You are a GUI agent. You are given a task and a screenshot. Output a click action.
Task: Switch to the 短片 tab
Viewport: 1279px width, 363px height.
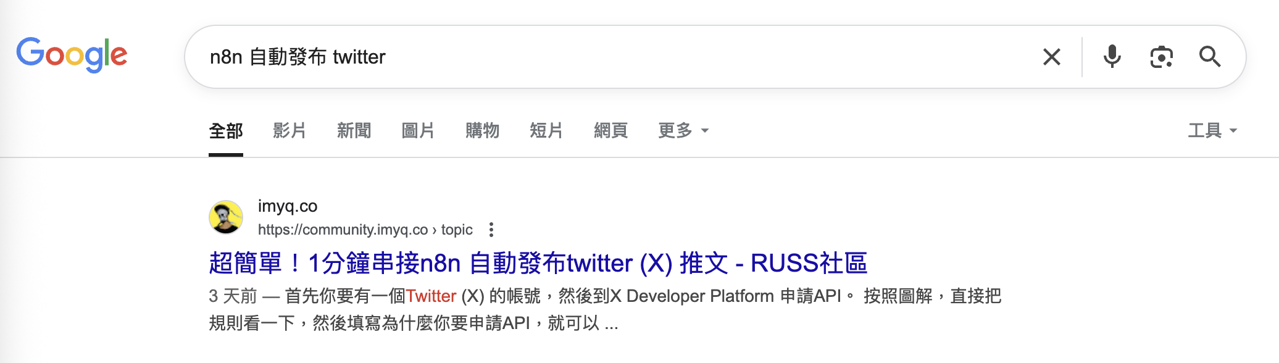[x=546, y=131]
